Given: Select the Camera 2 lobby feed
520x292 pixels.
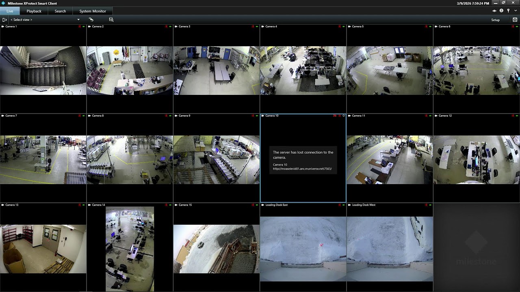Looking at the screenshot, I should [x=130, y=71].
